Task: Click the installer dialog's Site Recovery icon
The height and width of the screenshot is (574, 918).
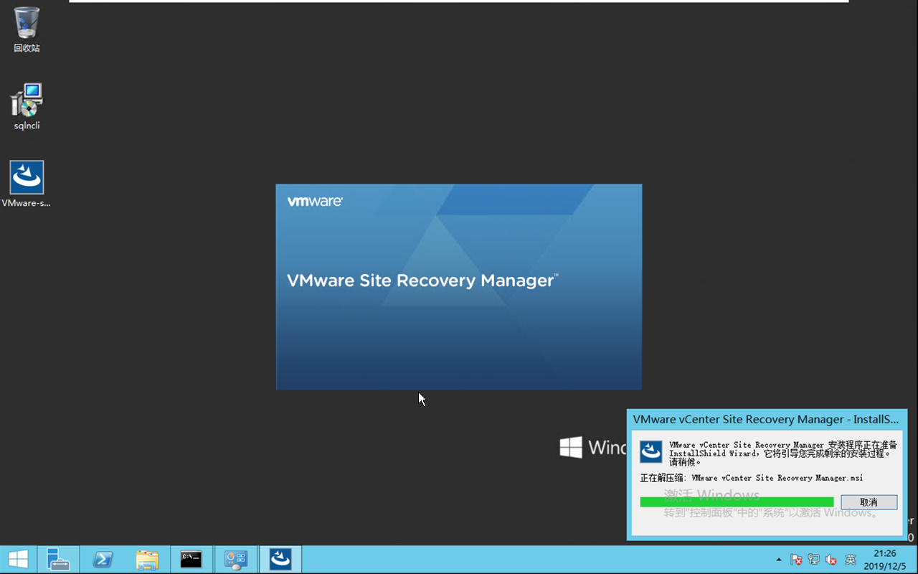Action: point(651,452)
